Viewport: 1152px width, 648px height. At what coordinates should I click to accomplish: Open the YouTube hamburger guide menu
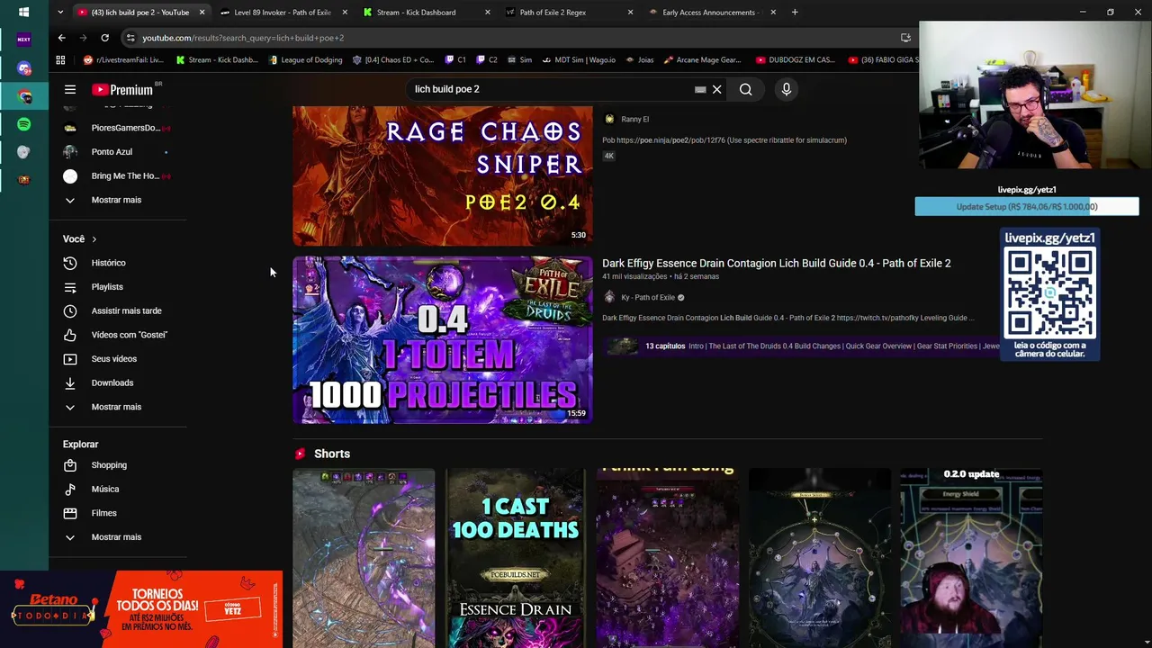(x=70, y=89)
